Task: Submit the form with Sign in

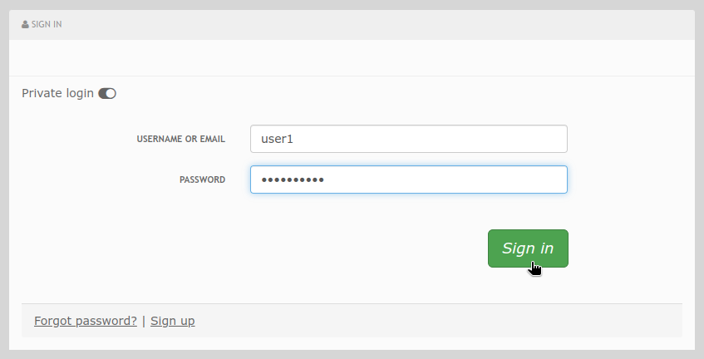Action: tap(528, 248)
